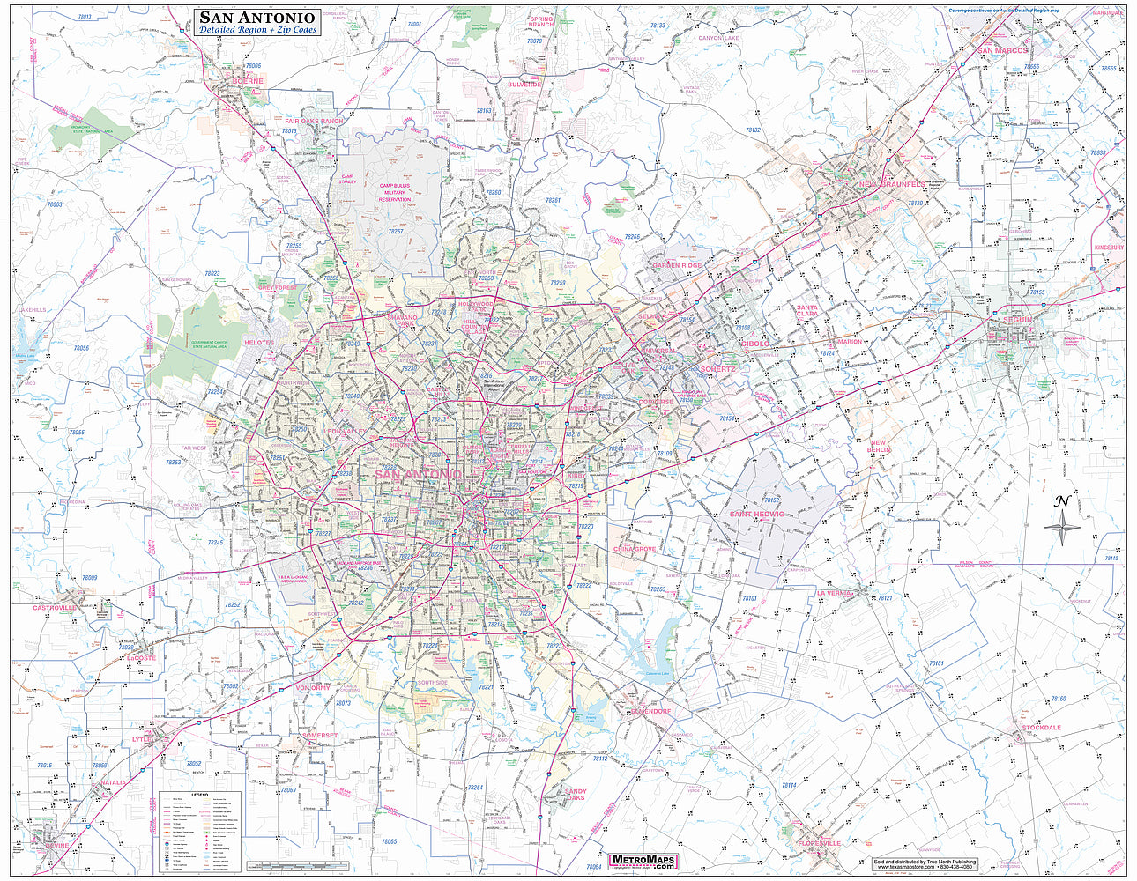Select the SAINT HEDWIG label
The height and width of the screenshot is (881, 1137).
[x=756, y=514]
